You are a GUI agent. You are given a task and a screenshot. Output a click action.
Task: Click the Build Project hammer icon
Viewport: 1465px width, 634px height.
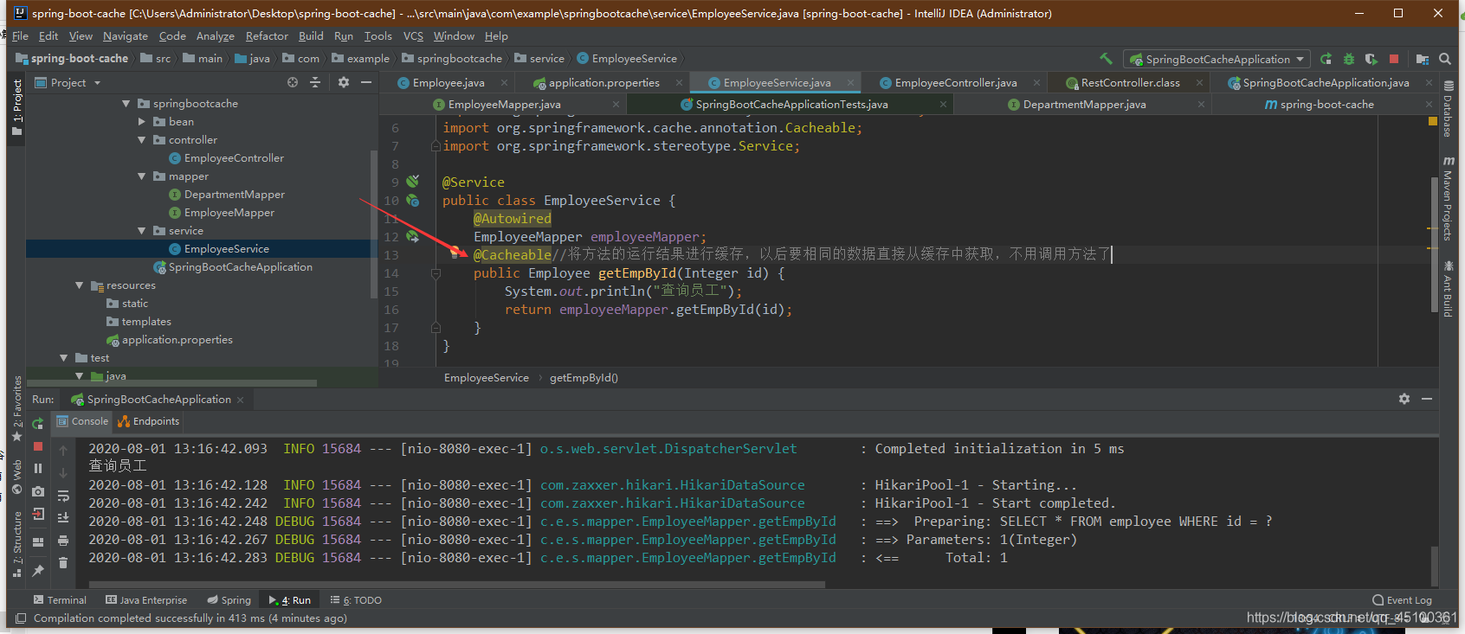(1106, 59)
